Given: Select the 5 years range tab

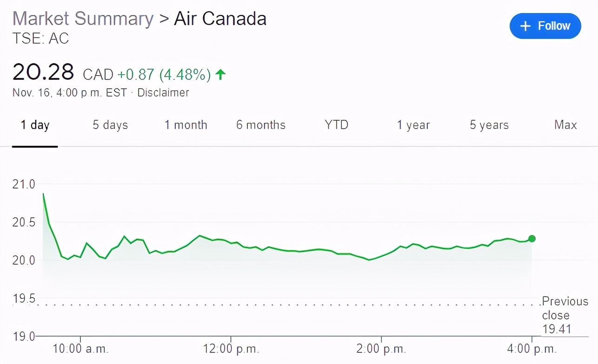Looking at the screenshot, I should [x=489, y=125].
